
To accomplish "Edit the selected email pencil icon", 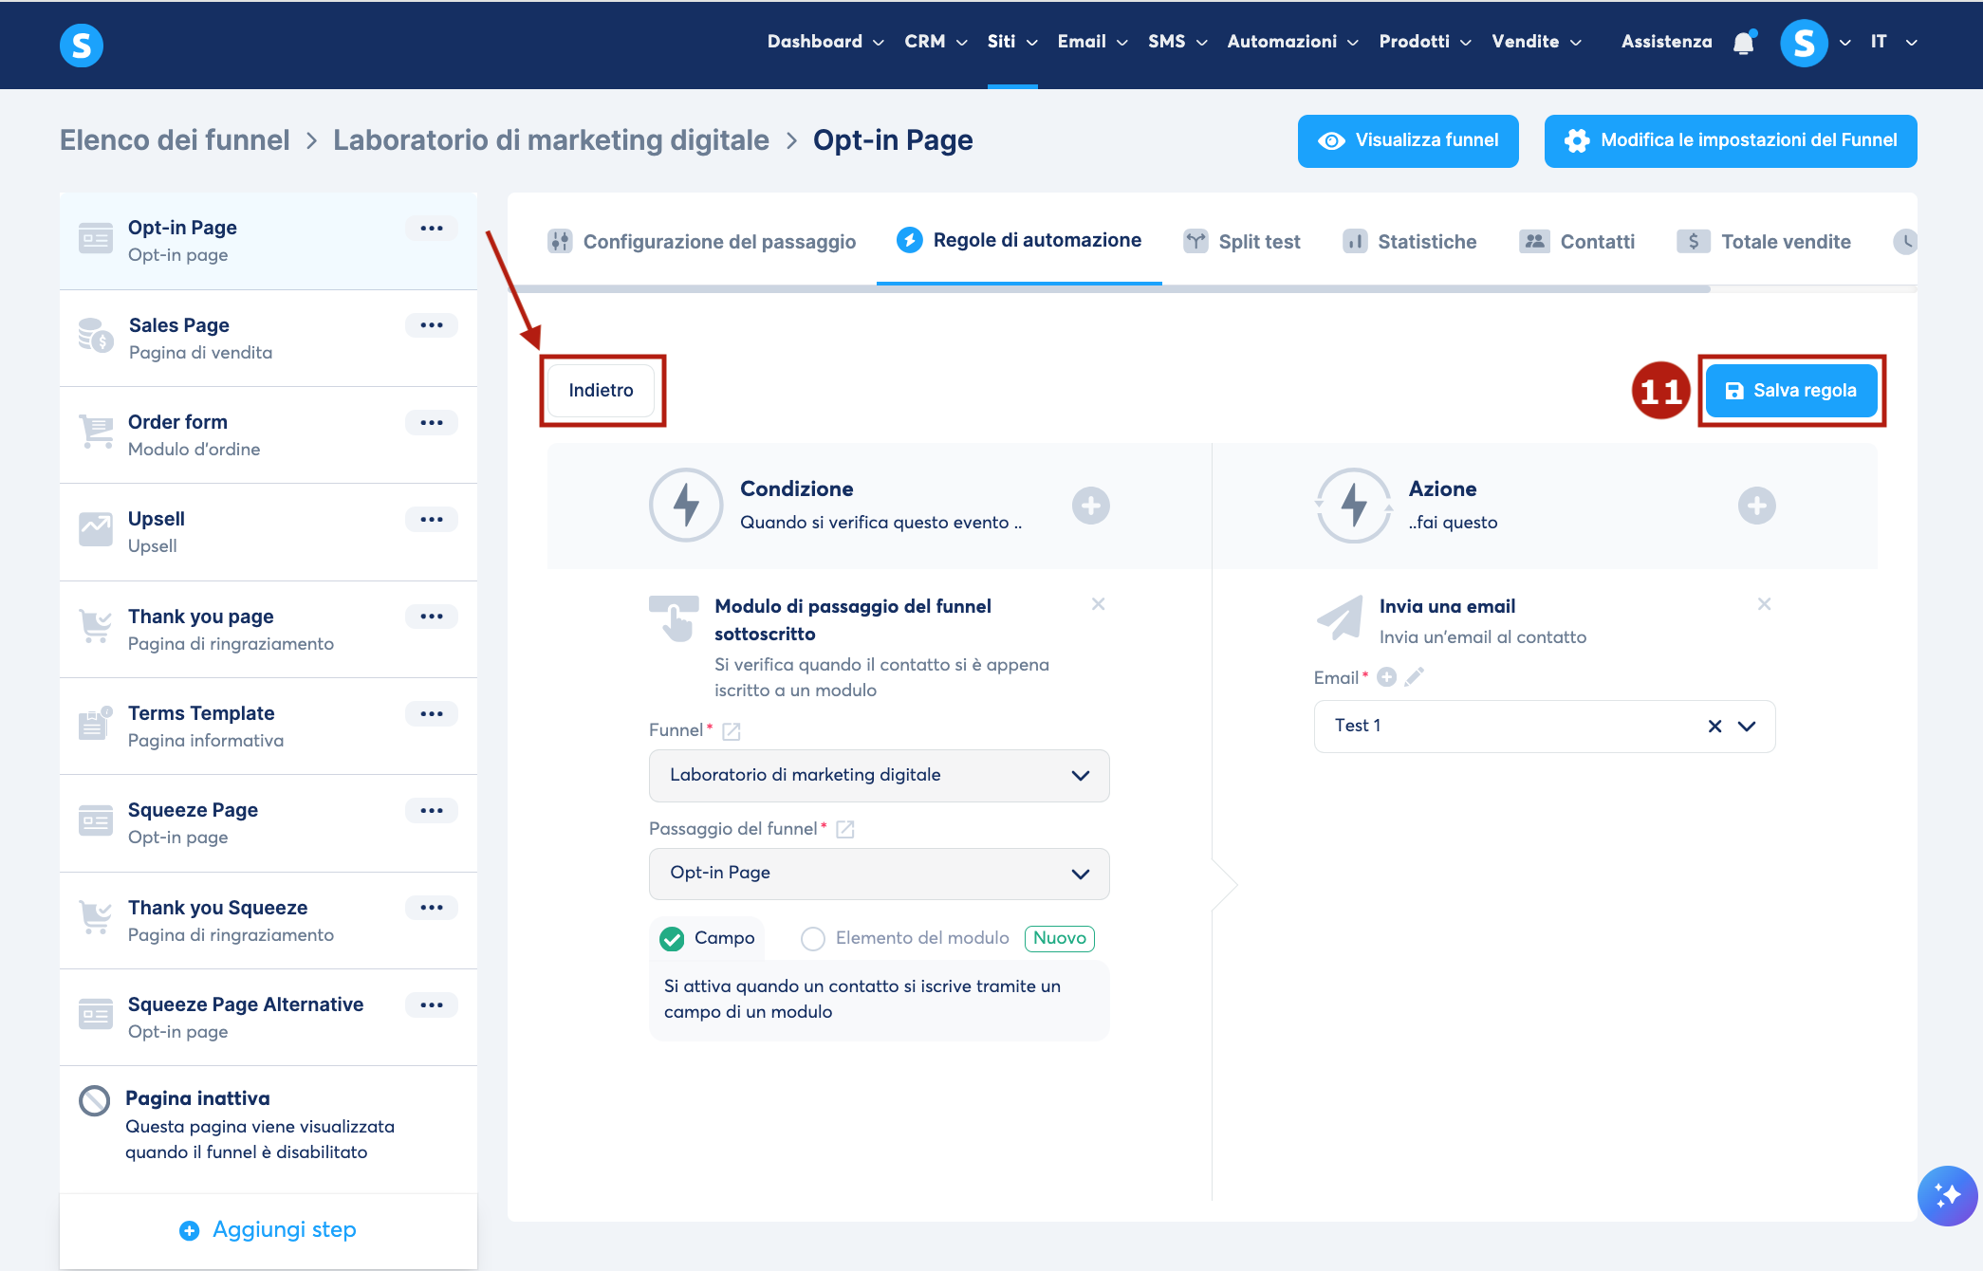I will click(1415, 677).
